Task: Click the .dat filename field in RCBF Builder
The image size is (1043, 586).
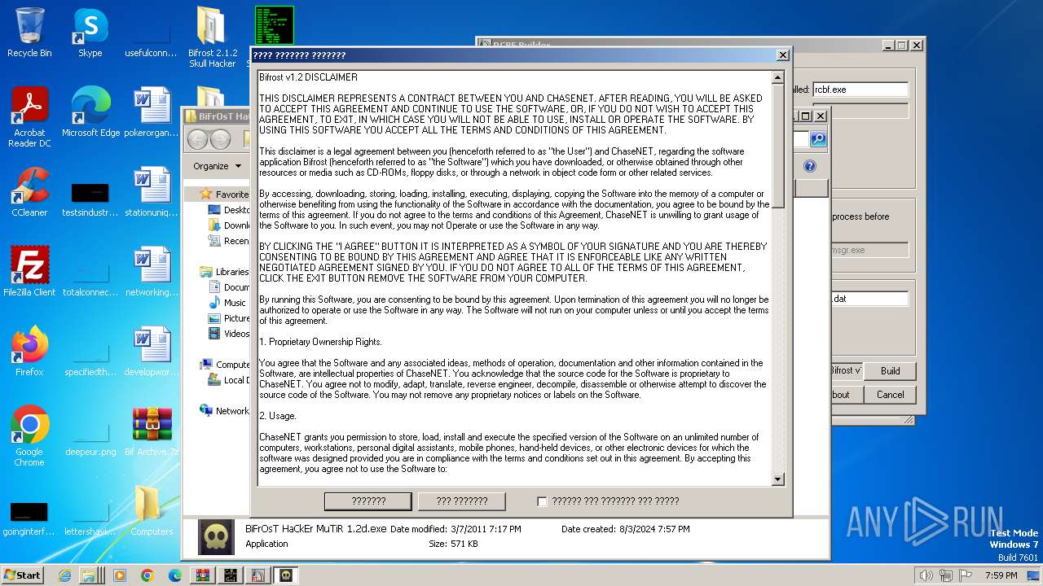Action: point(869,299)
